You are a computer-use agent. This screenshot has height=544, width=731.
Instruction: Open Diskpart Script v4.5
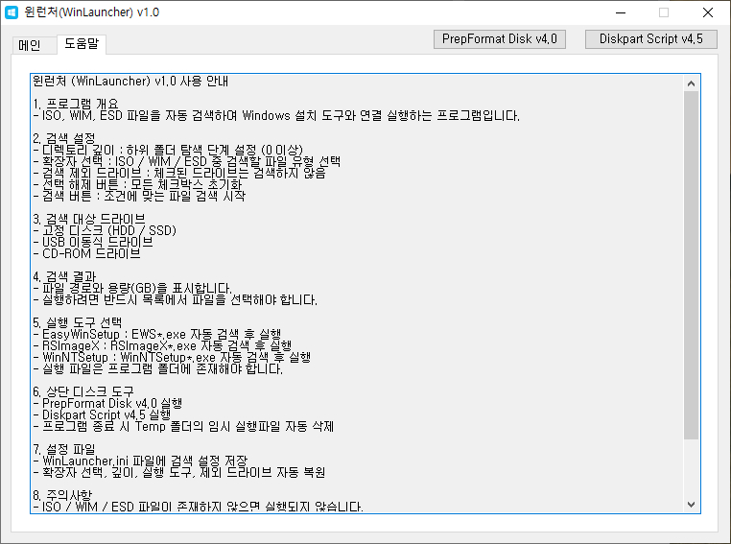point(650,39)
